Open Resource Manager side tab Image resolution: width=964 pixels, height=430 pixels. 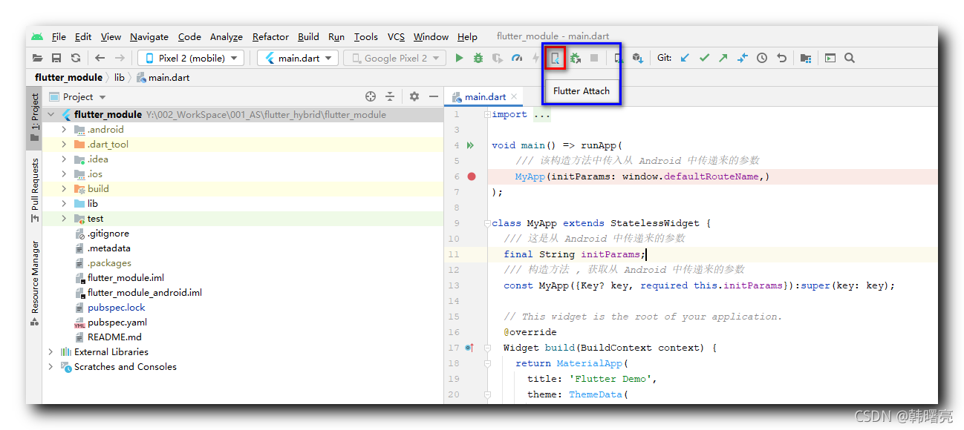pos(34,284)
